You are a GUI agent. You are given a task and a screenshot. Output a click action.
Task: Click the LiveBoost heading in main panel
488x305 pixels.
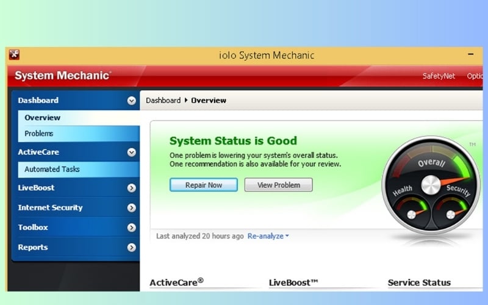293,282
